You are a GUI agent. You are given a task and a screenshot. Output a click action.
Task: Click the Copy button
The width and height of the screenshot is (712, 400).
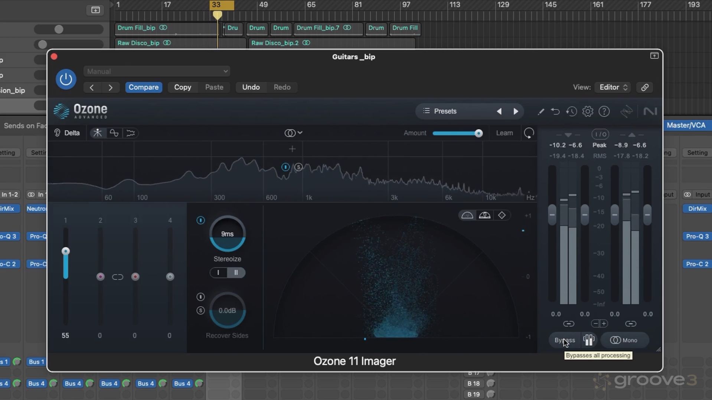183,87
